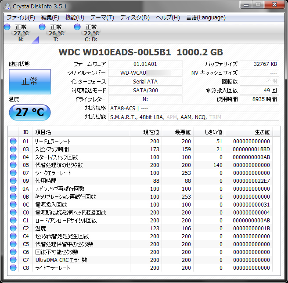Click raw value 000000000031

pos(251,204)
